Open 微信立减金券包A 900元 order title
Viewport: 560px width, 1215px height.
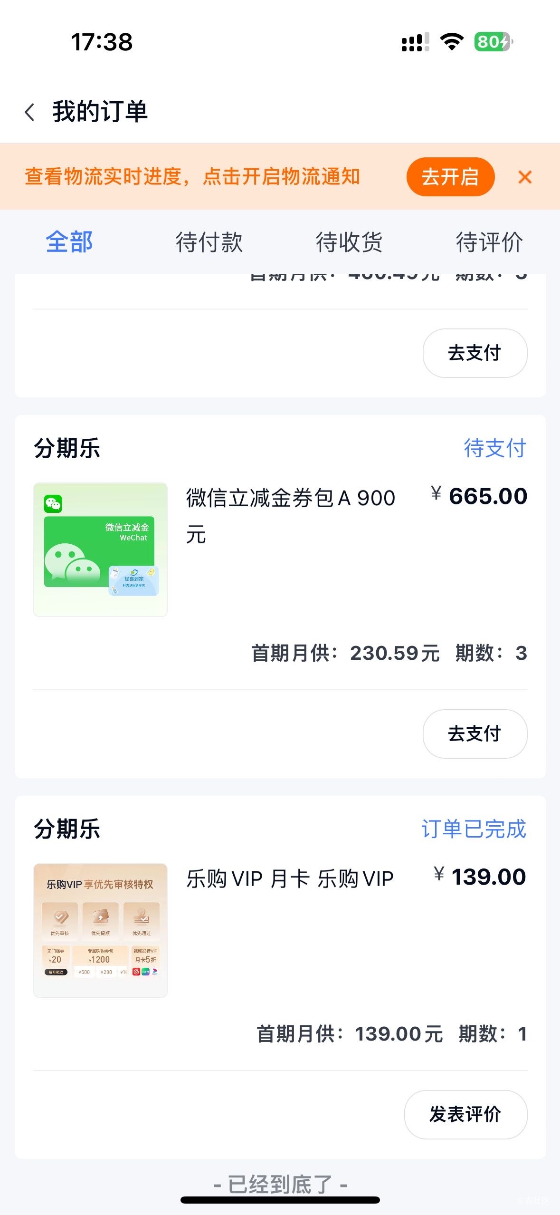click(x=291, y=517)
